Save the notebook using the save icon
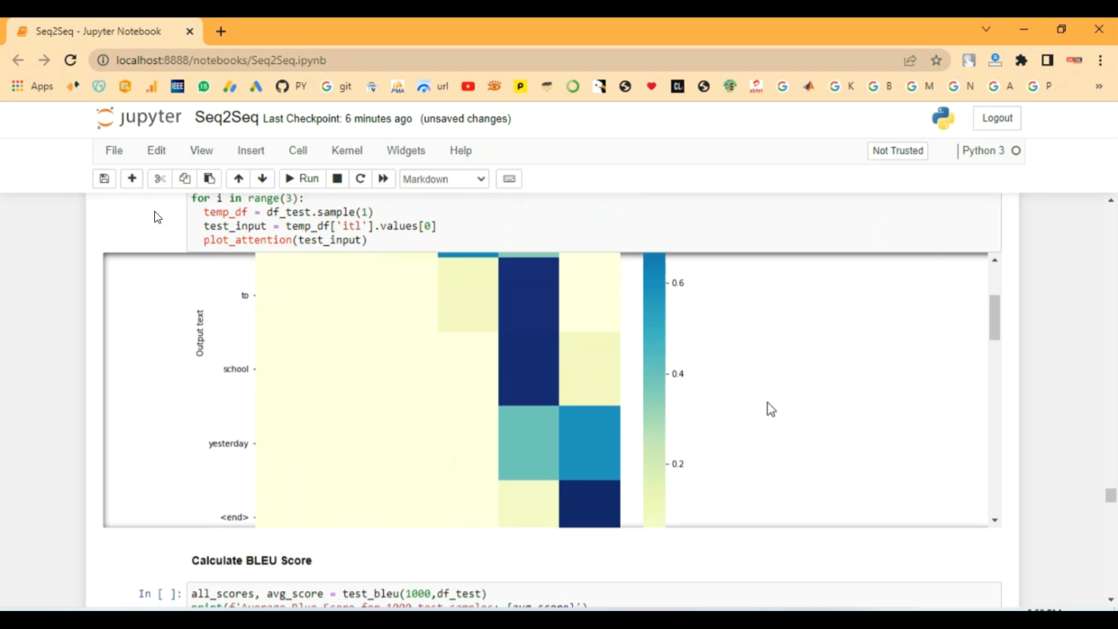 pyautogui.click(x=104, y=178)
